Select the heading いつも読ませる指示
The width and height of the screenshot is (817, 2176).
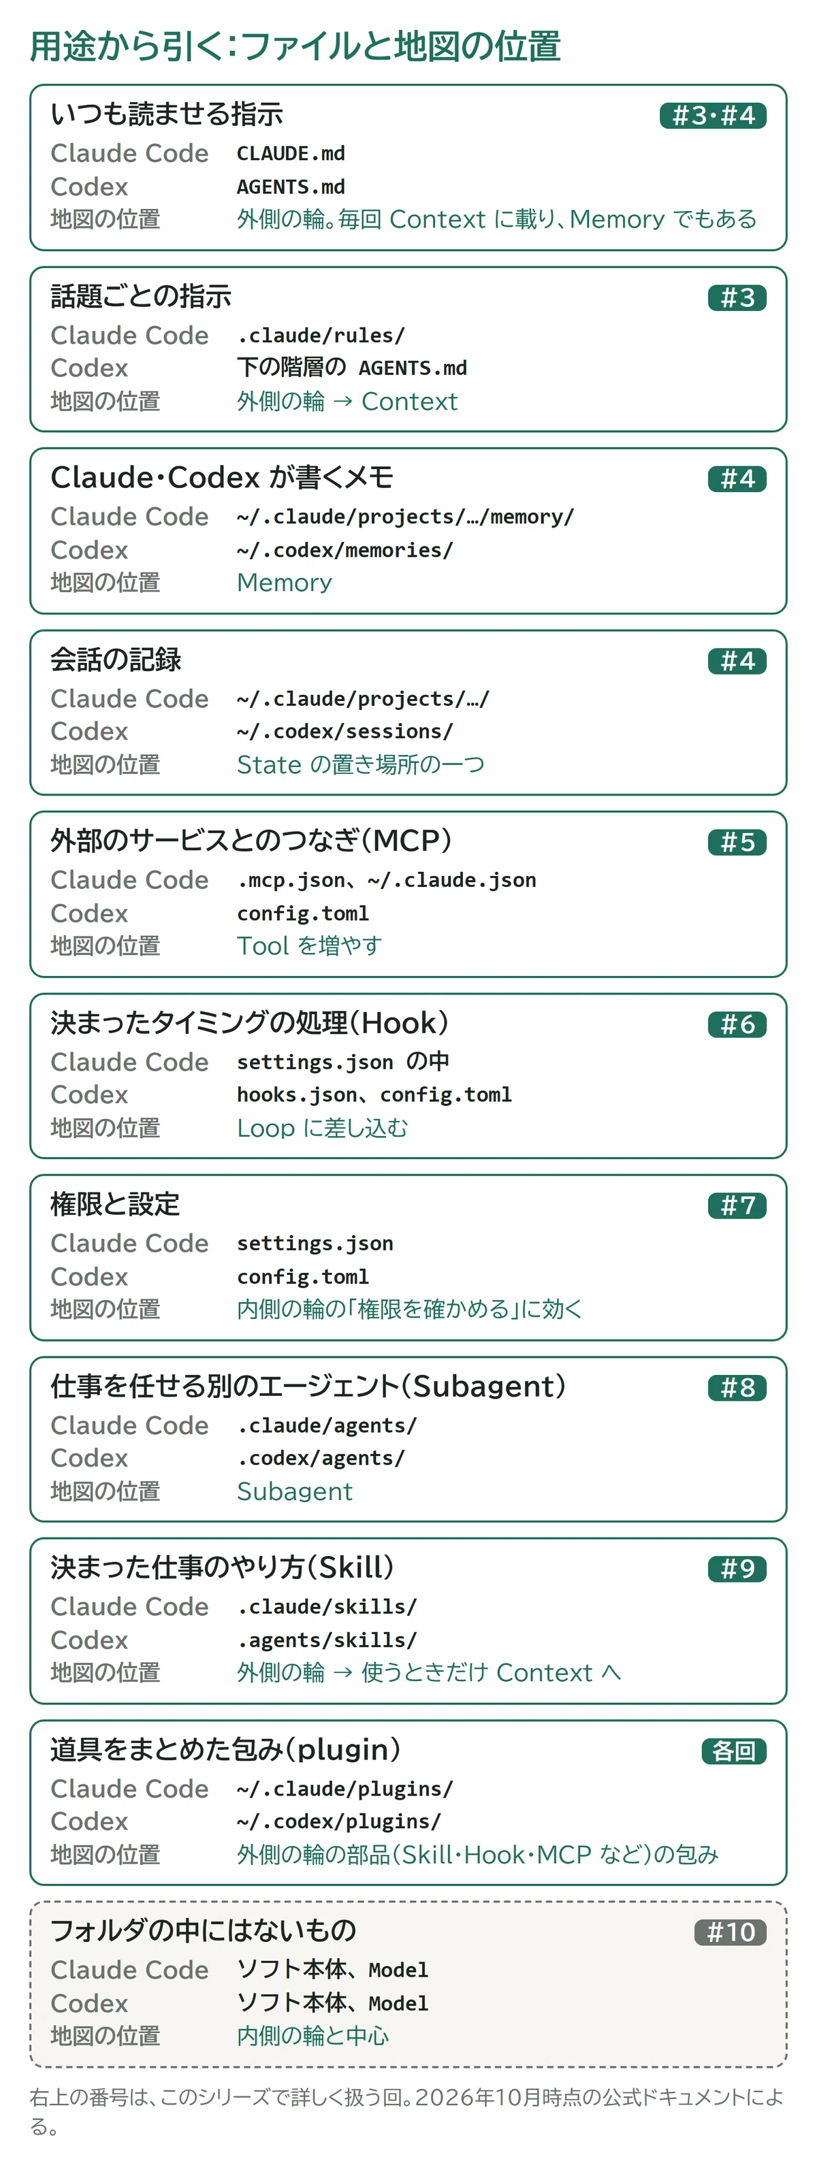click(x=166, y=114)
